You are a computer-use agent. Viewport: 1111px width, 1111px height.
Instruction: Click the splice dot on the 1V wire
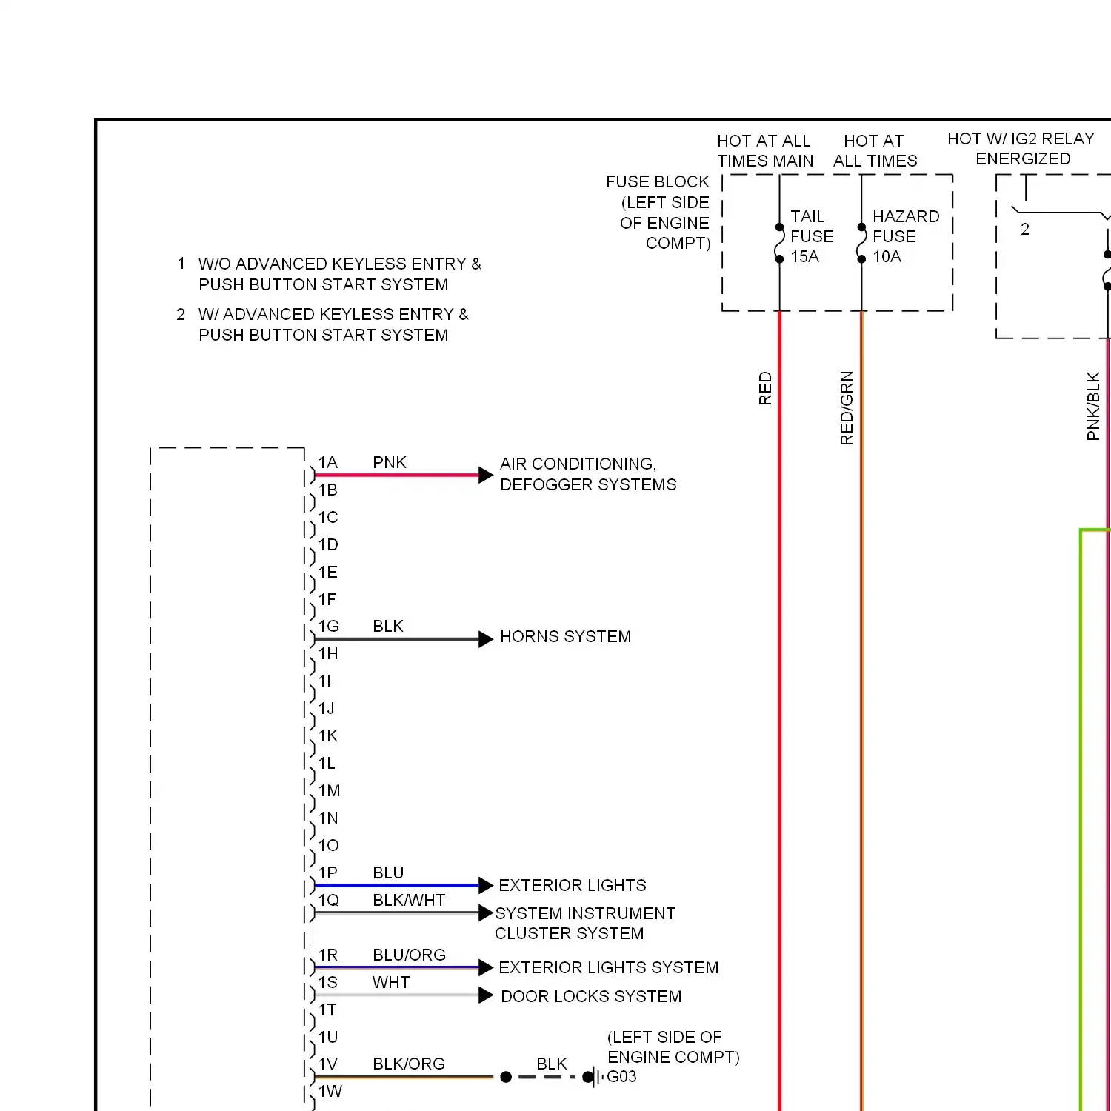coord(506,1077)
